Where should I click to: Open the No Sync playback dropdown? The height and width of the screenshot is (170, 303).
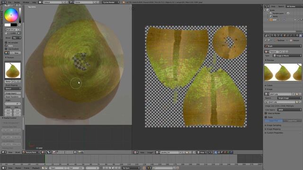tap(131, 168)
